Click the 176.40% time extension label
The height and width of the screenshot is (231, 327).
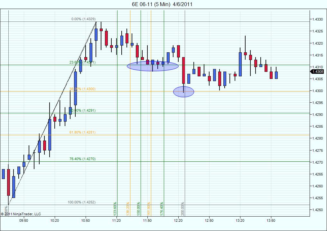(x=162, y=209)
